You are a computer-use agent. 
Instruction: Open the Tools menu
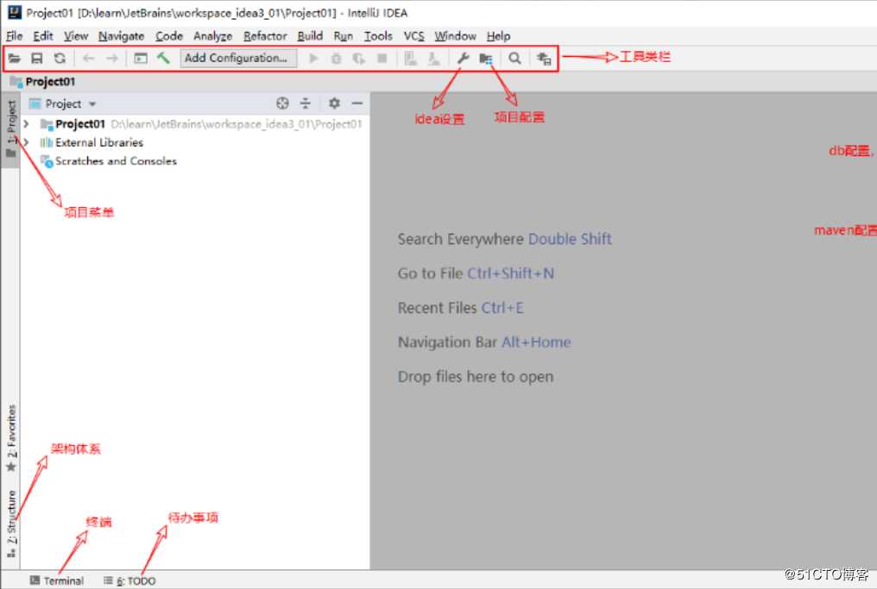coord(378,36)
